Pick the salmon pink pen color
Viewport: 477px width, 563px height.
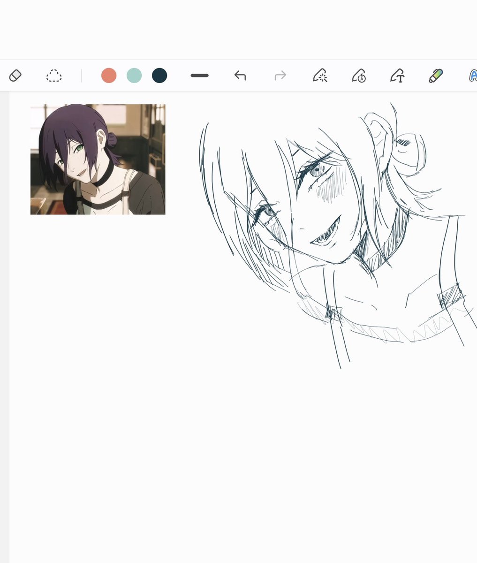point(109,76)
